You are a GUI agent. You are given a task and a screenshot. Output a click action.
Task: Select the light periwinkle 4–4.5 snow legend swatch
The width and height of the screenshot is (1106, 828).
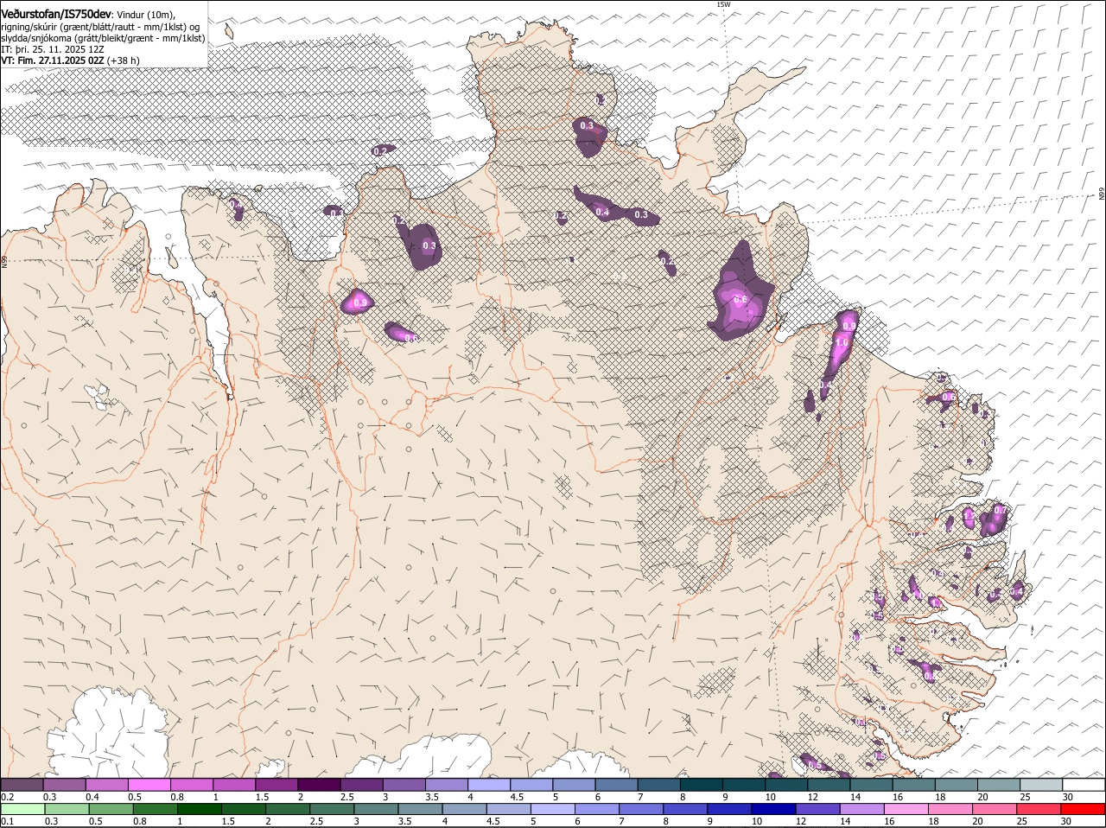point(489,784)
